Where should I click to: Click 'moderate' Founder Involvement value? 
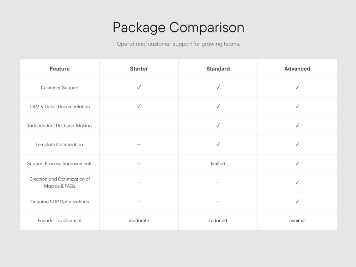pyautogui.click(x=139, y=220)
